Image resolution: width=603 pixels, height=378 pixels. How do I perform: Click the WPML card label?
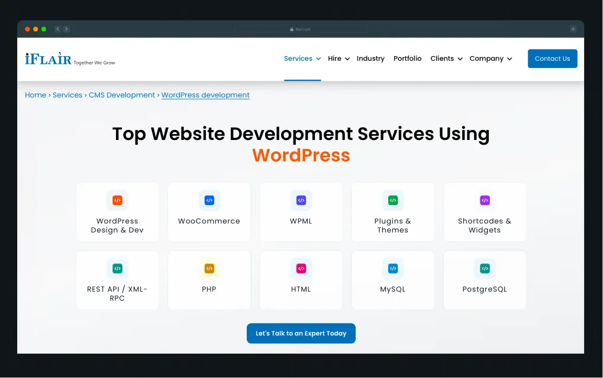tap(301, 221)
